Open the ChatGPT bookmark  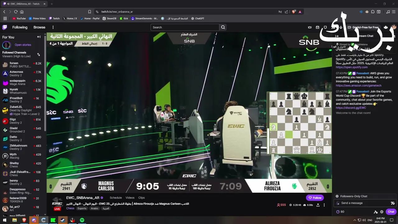pyautogui.click(x=197, y=18)
